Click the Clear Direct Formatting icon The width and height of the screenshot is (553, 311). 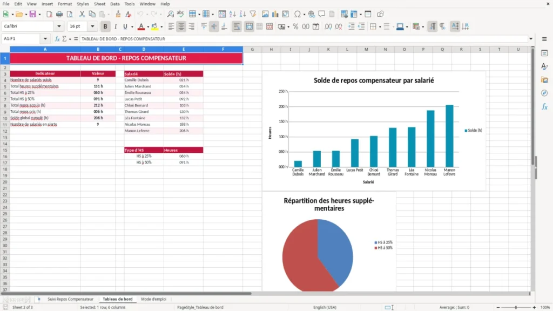[x=129, y=14]
